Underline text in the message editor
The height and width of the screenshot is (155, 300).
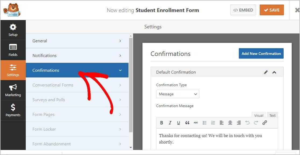(x=178, y=123)
